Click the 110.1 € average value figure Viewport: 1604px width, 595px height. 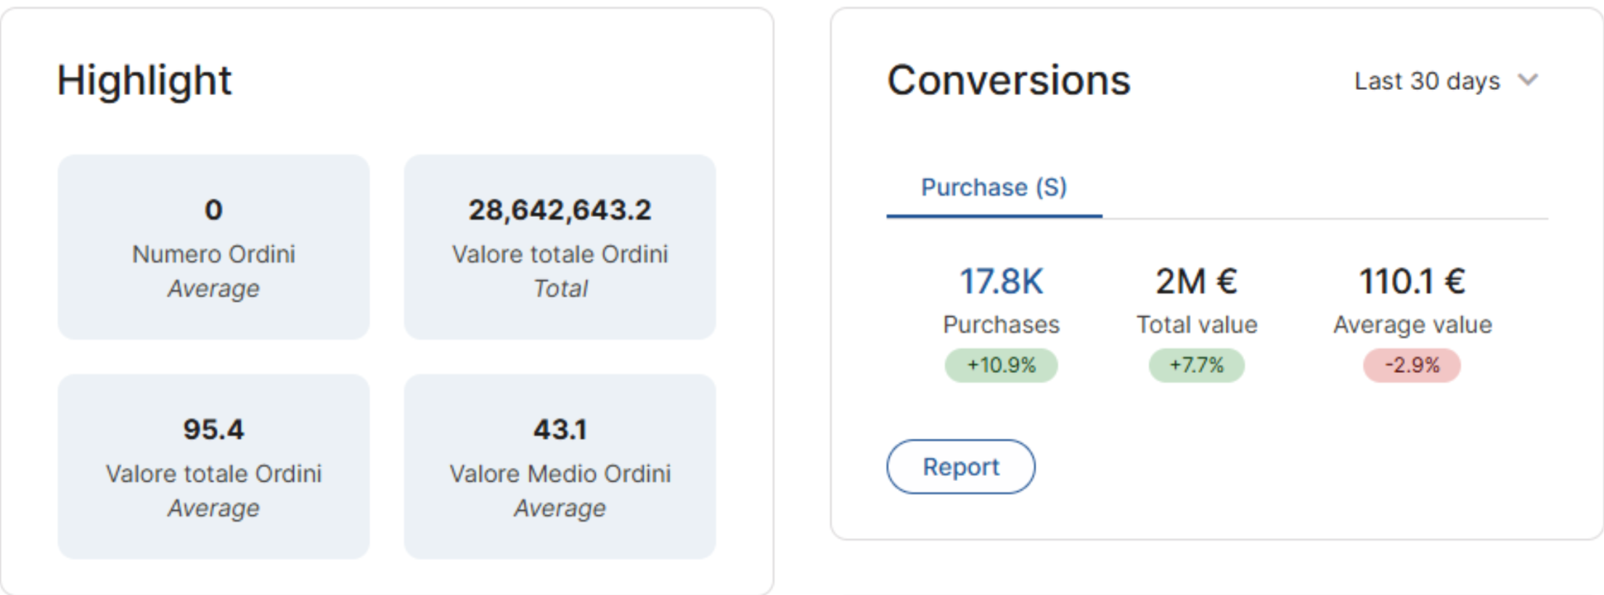click(1412, 282)
